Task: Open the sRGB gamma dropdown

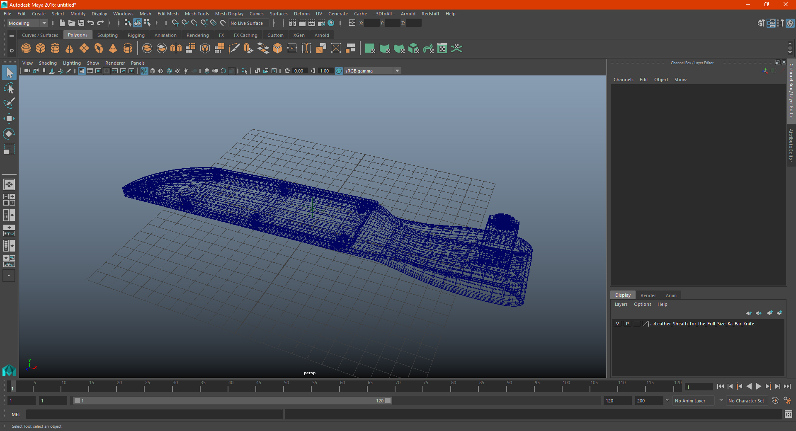Action: 373,71
